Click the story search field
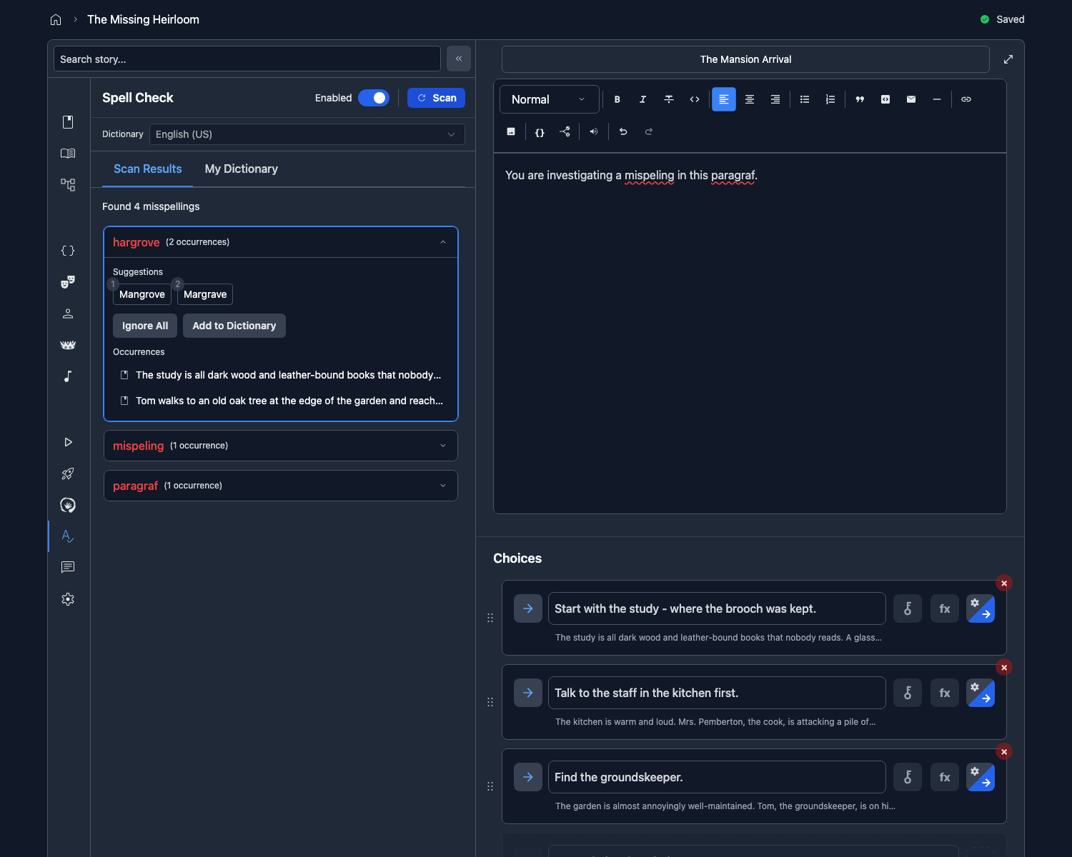Viewport: 1072px width, 857px height. pos(247,59)
